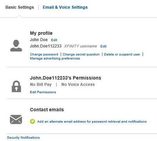Click the No Bill Pay status text

point(41,85)
